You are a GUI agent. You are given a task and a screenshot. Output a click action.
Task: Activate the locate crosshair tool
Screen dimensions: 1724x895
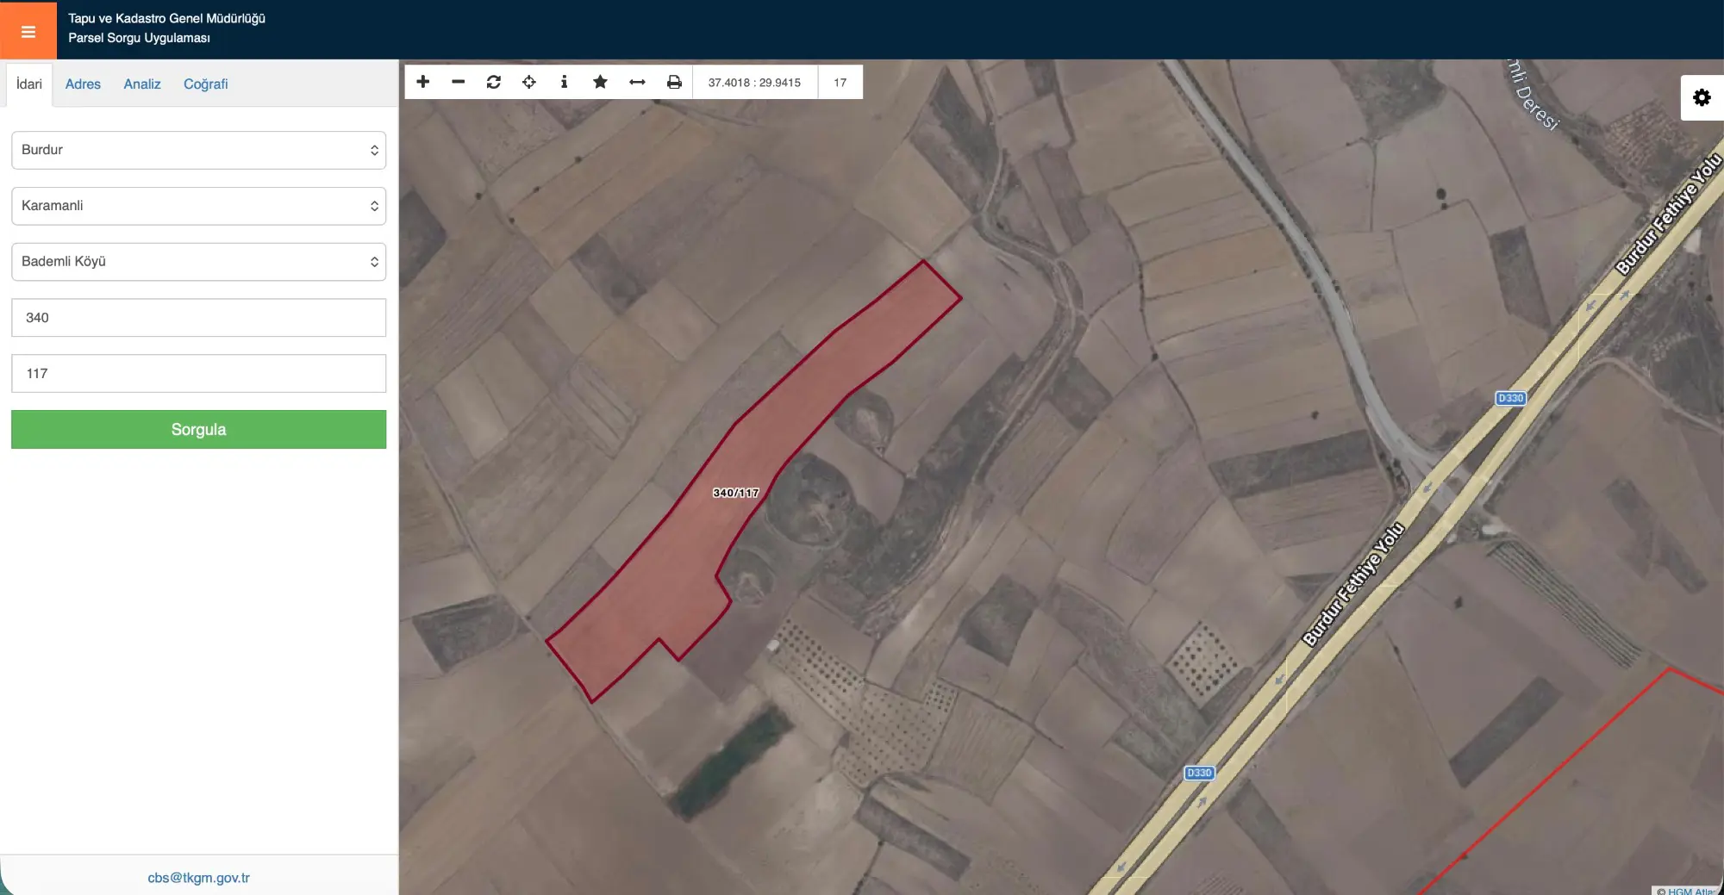click(529, 82)
